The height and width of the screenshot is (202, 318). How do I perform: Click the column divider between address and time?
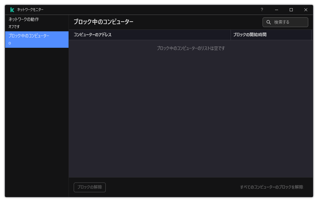[x=230, y=34]
